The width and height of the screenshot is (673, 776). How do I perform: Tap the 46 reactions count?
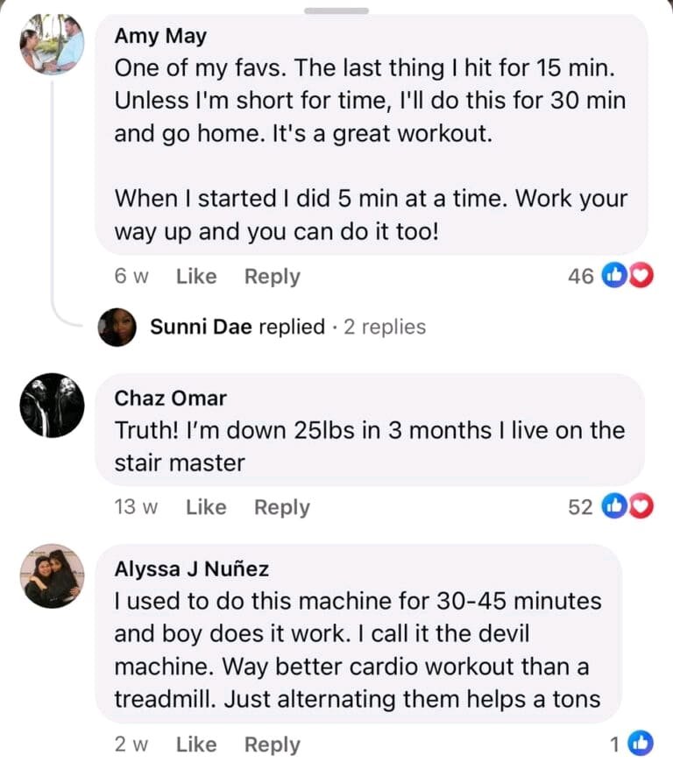[580, 277]
